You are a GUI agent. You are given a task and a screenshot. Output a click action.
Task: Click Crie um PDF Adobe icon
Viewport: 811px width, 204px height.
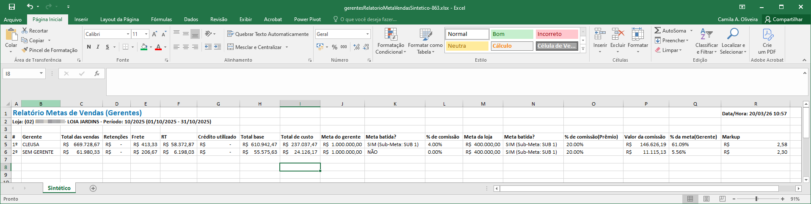click(767, 35)
